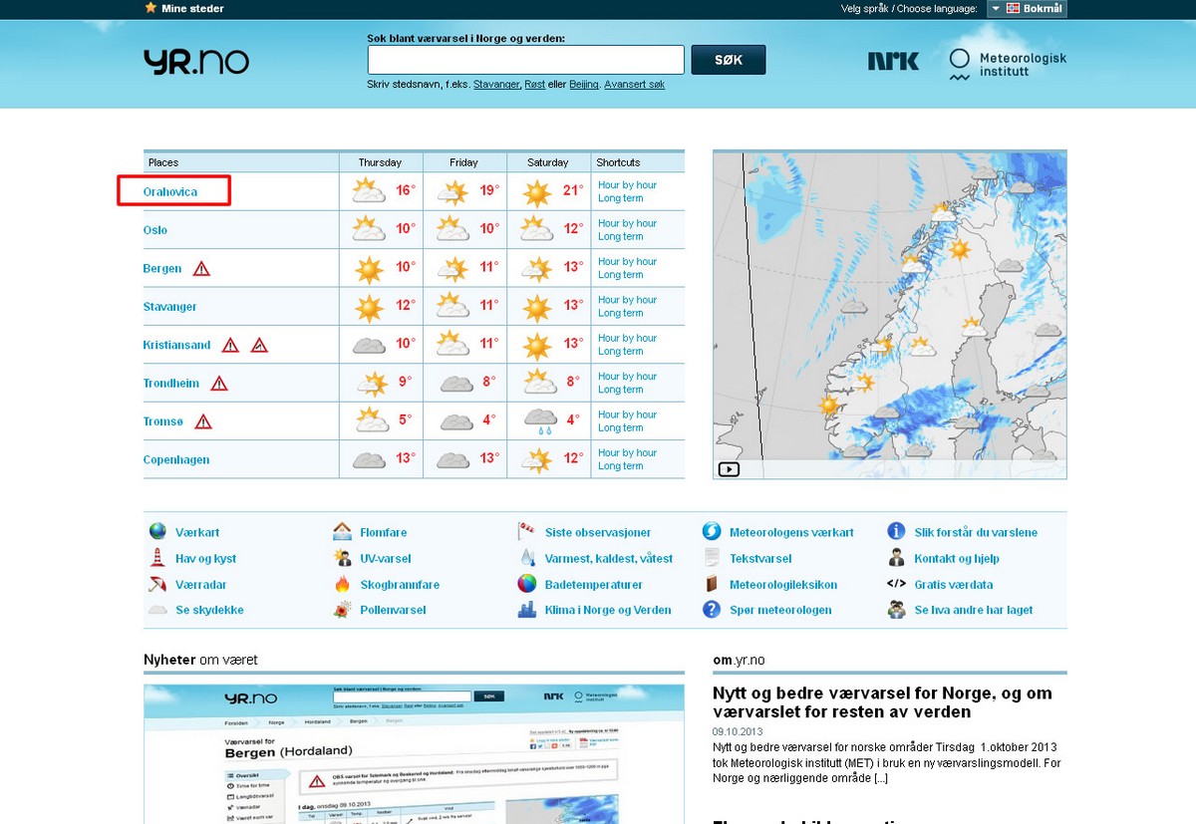Click the Bergen forecast news thumbnail

(x=414, y=753)
